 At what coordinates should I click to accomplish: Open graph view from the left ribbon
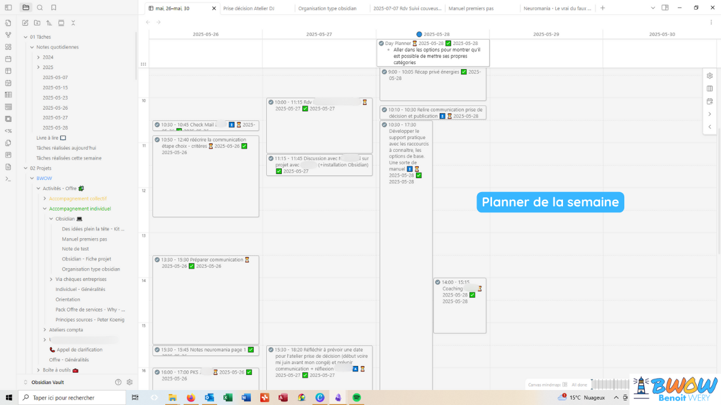coord(8,35)
